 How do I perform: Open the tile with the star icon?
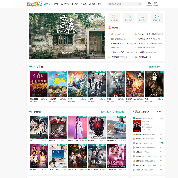click(x=142, y=18)
